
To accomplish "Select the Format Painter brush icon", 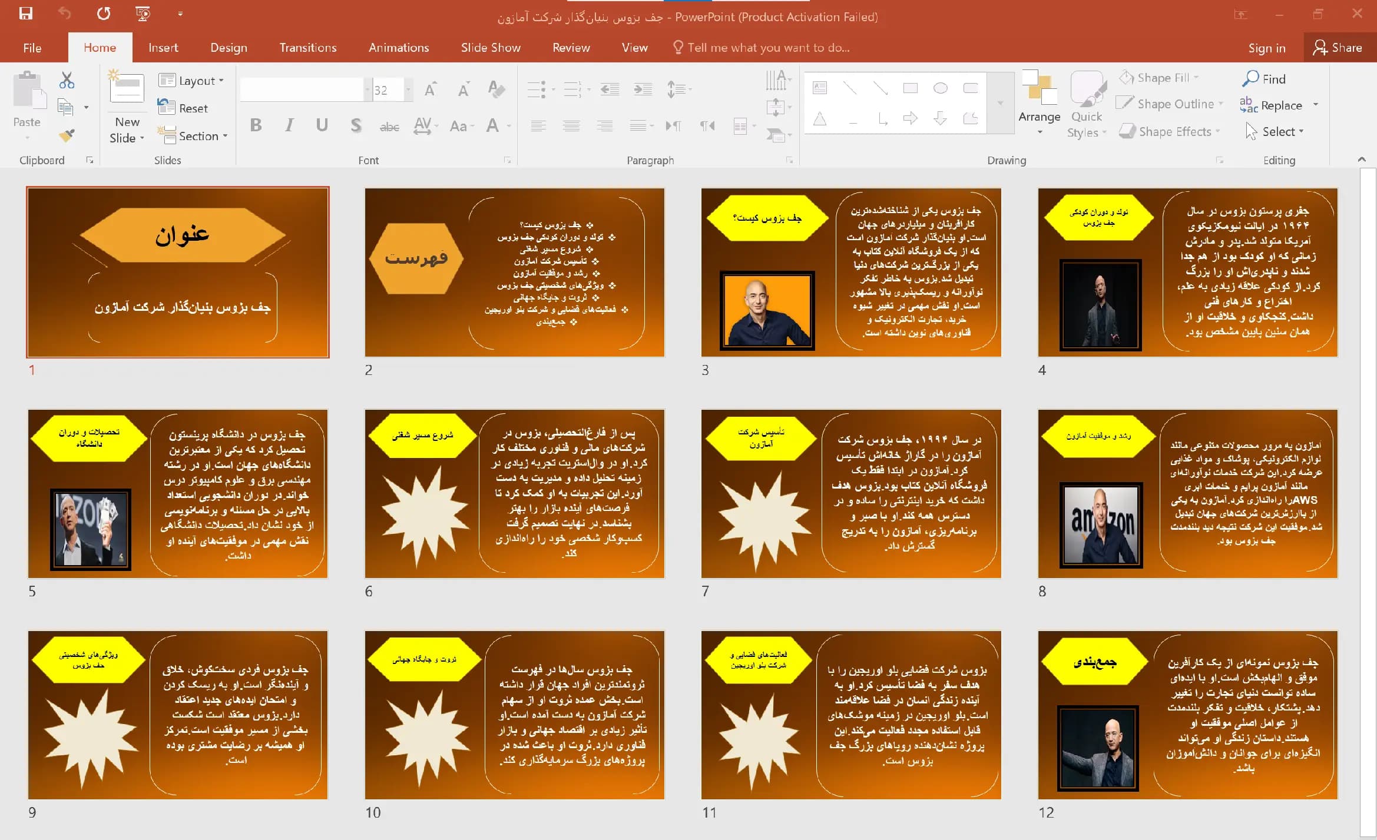I will [x=67, y=136].
